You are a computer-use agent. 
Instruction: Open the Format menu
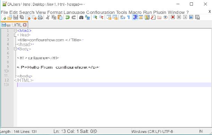pyautogui.click(x=55, y=12)
